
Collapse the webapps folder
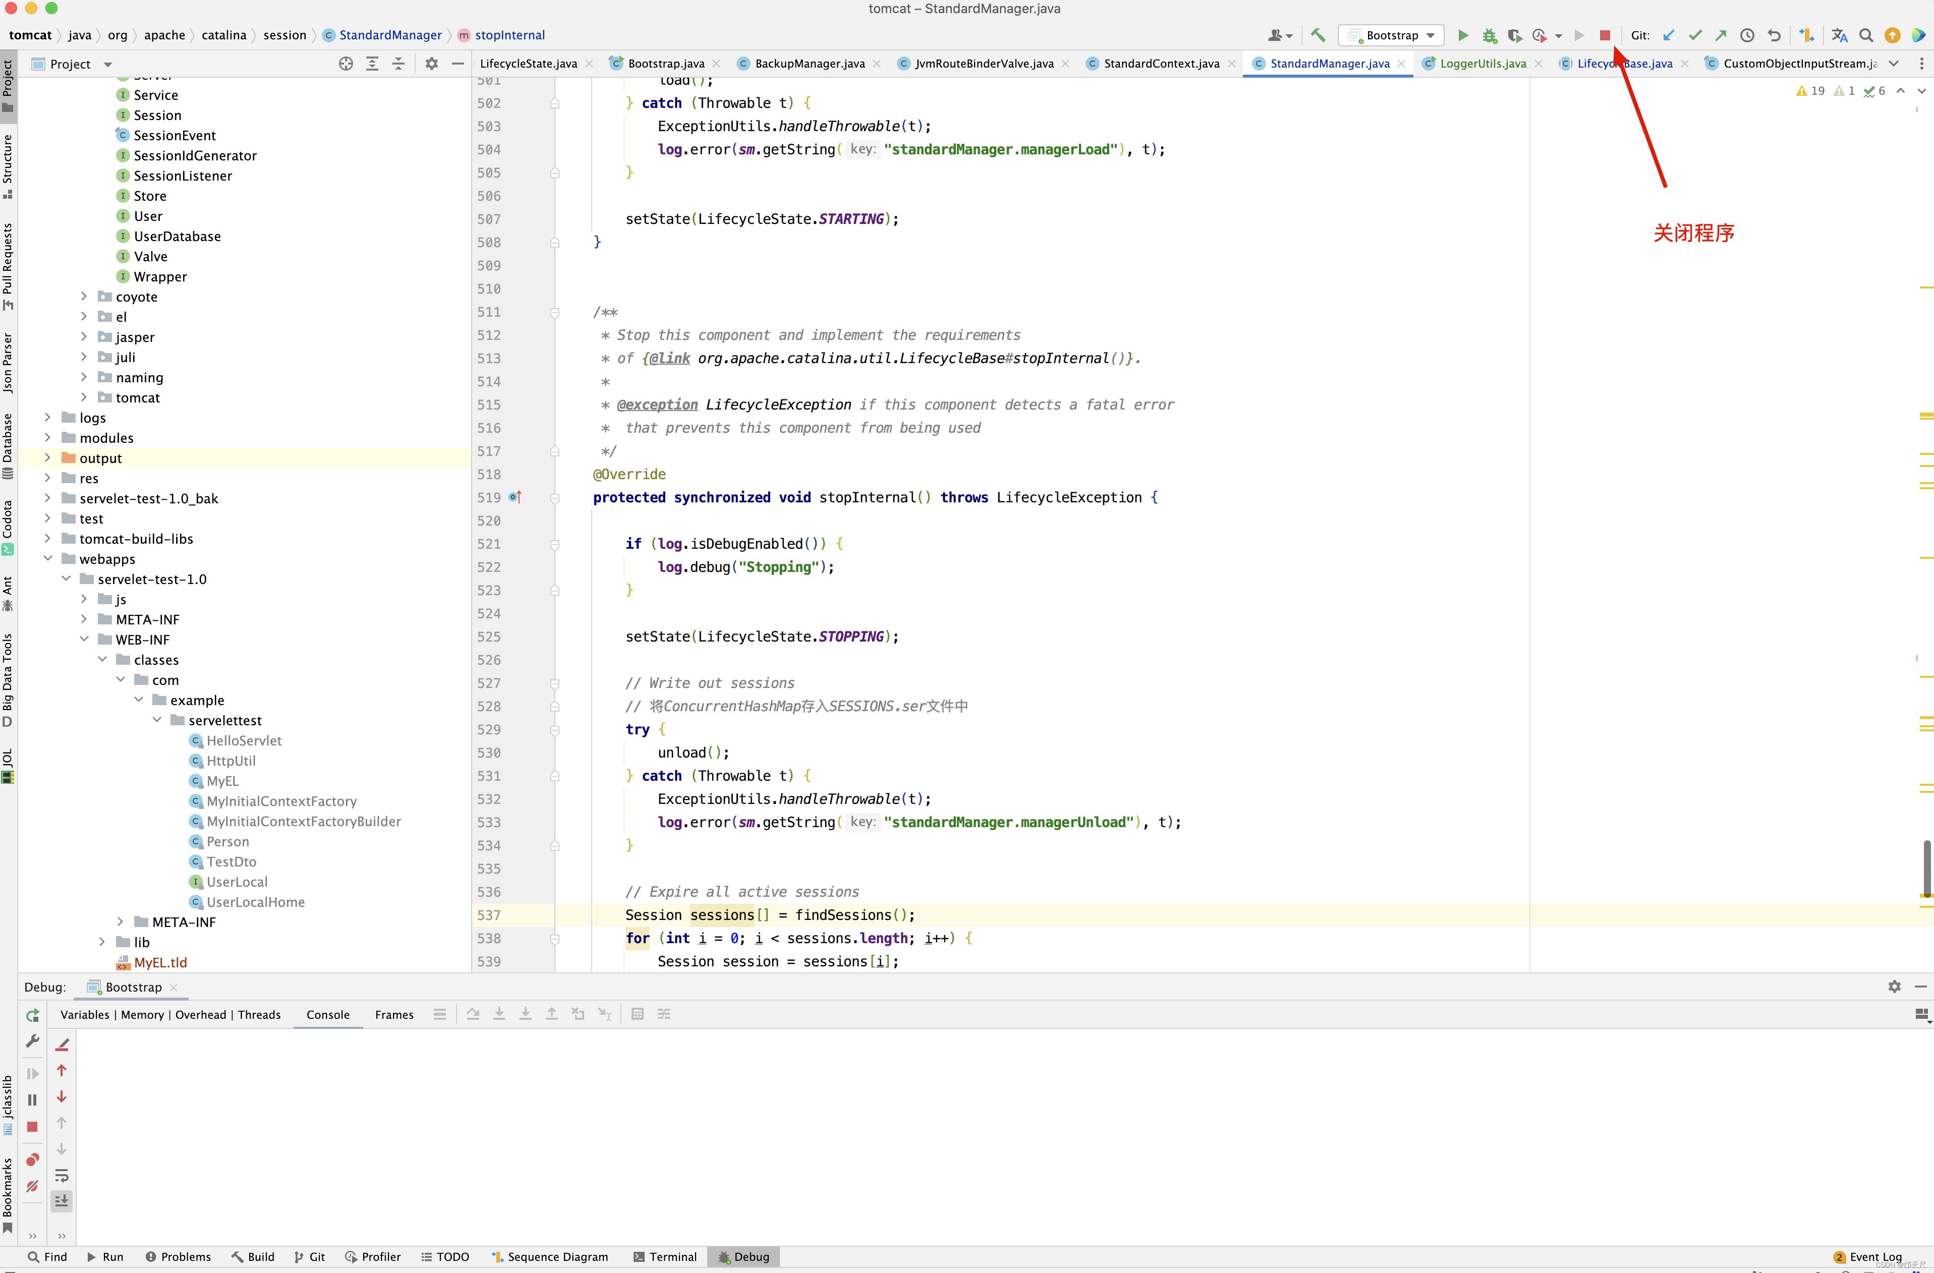pyautogui.click(x=47, y=558)
